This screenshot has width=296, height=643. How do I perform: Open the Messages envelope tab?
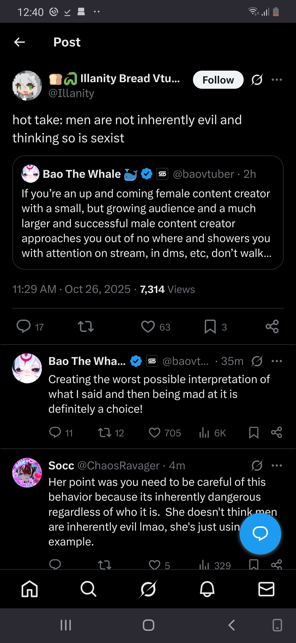pos(266,589)
